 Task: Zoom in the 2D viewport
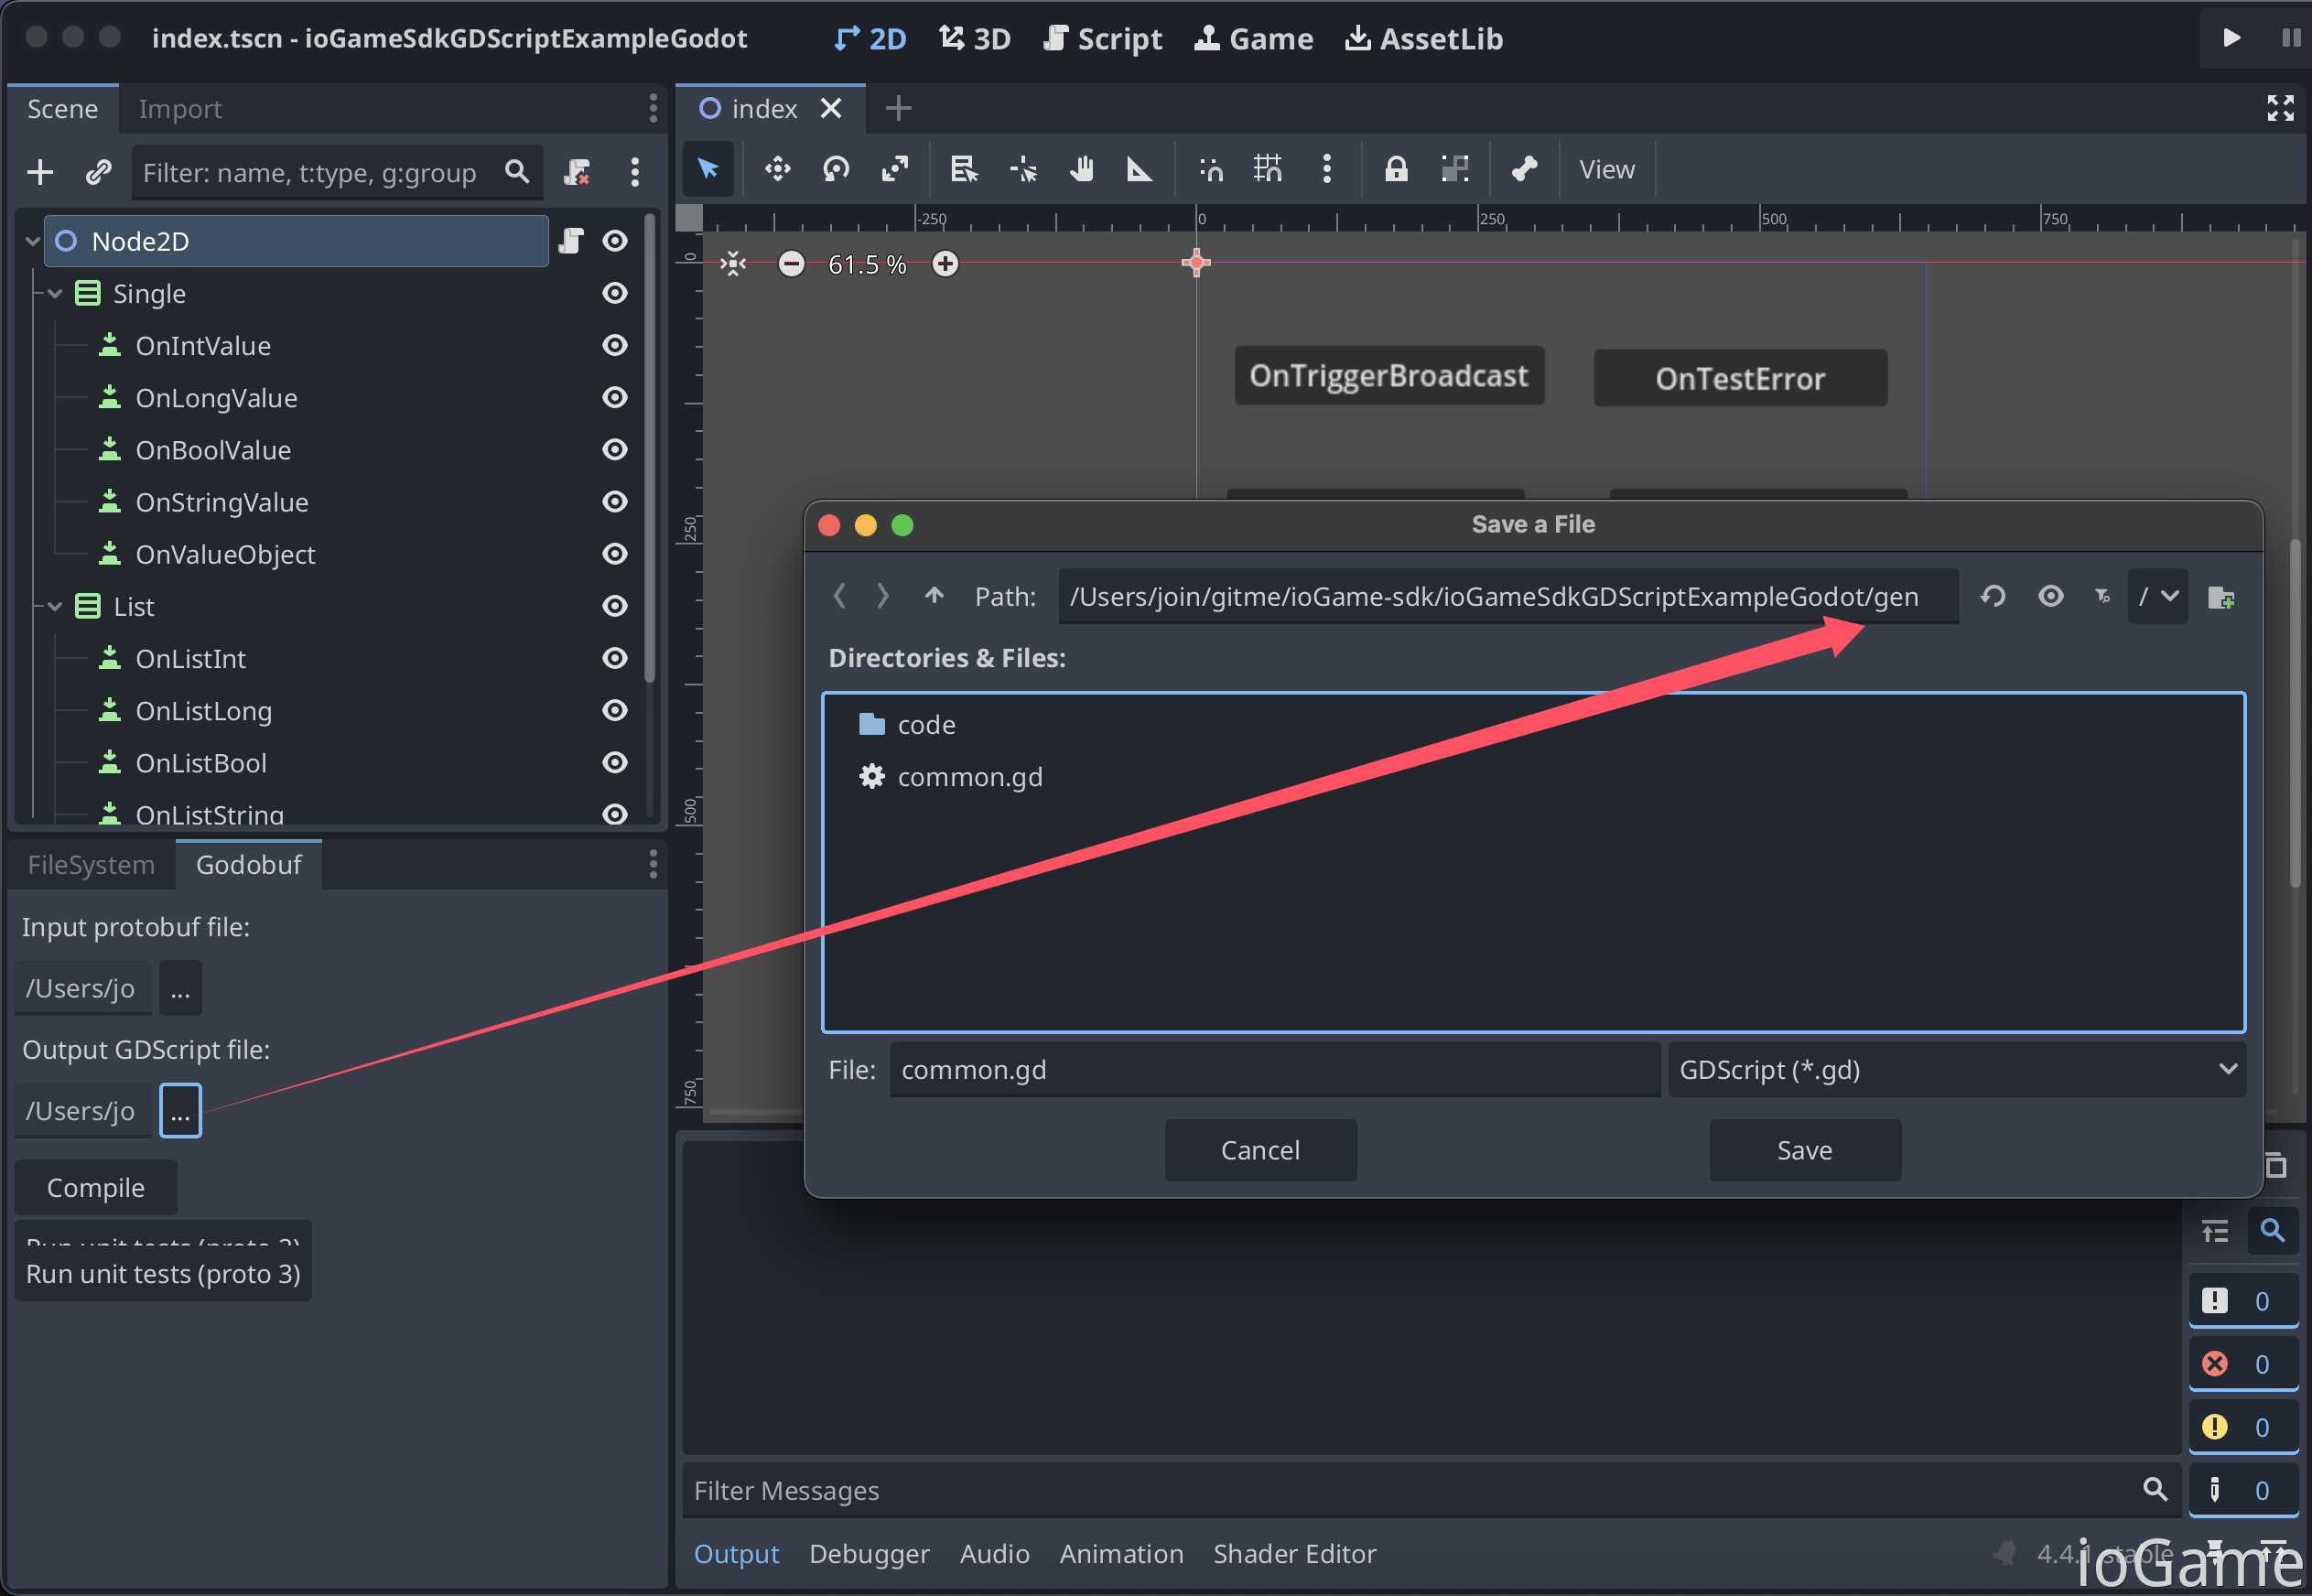click(945, 264)
